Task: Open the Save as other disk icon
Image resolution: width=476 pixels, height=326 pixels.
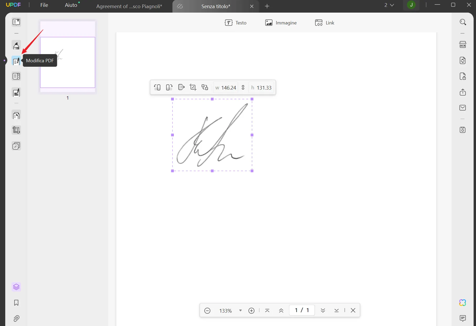Action: tap(463, 130)
